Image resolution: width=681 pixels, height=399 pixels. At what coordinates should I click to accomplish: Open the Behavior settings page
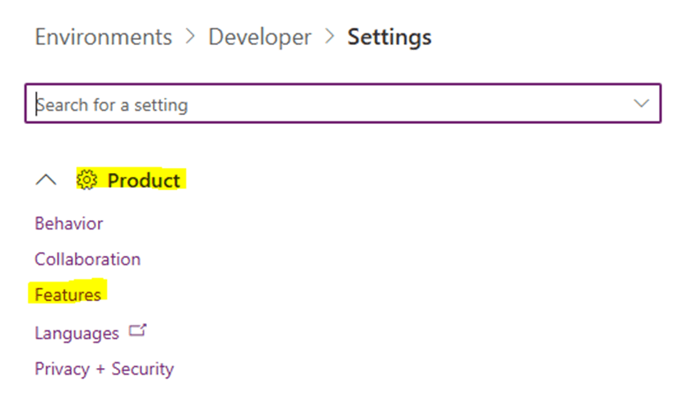(69, 224)
